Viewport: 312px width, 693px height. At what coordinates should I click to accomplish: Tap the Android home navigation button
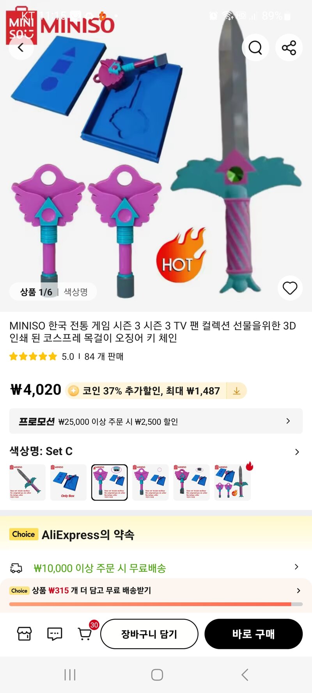coord(157,675)
